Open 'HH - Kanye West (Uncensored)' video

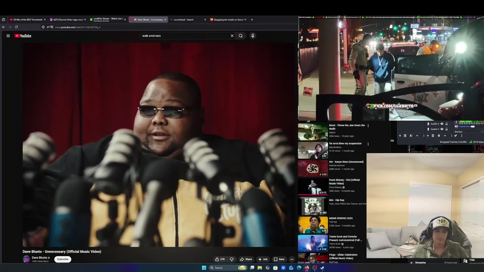click(x=346, y=162)
